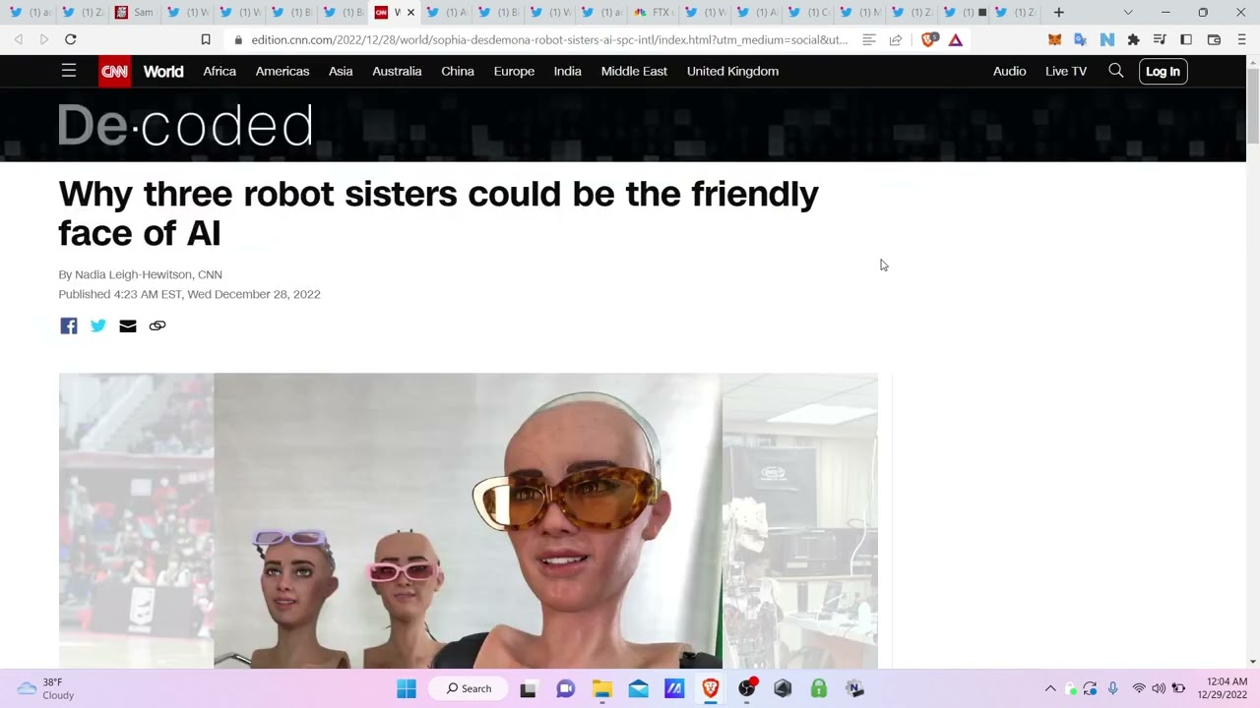Share the article on Twitter

97,325
